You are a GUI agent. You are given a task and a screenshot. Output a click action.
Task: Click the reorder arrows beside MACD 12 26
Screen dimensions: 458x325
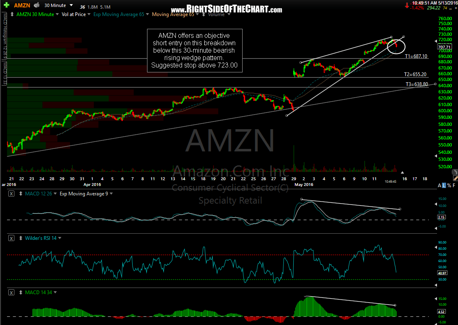tap(21, 193)
